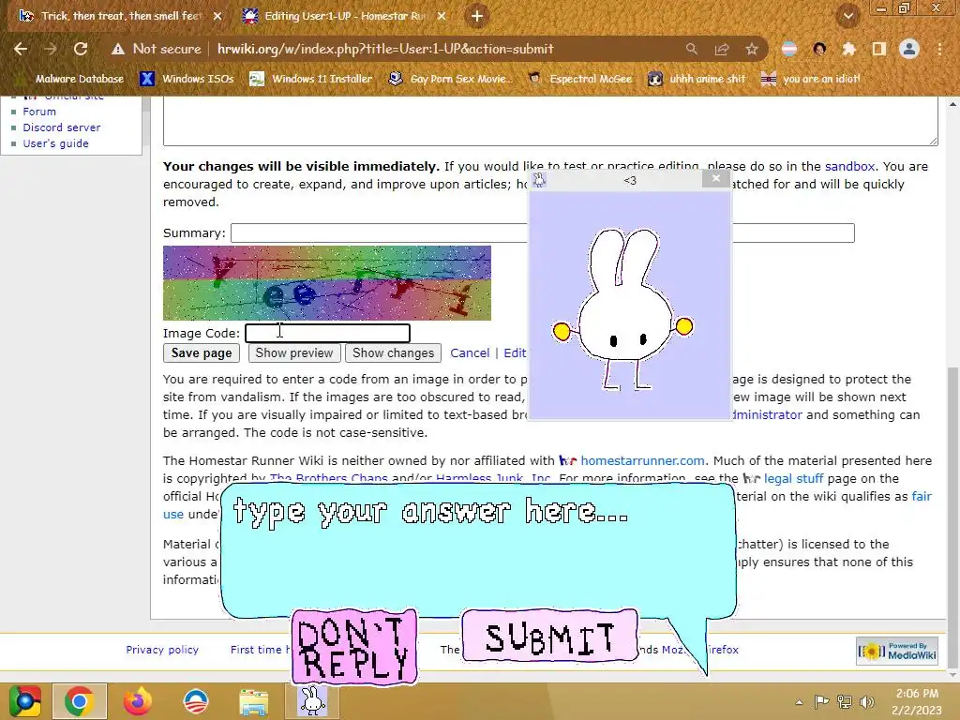Select the bunny app taskbar icon
960x720 pixels.
click(x=312, y=701)
